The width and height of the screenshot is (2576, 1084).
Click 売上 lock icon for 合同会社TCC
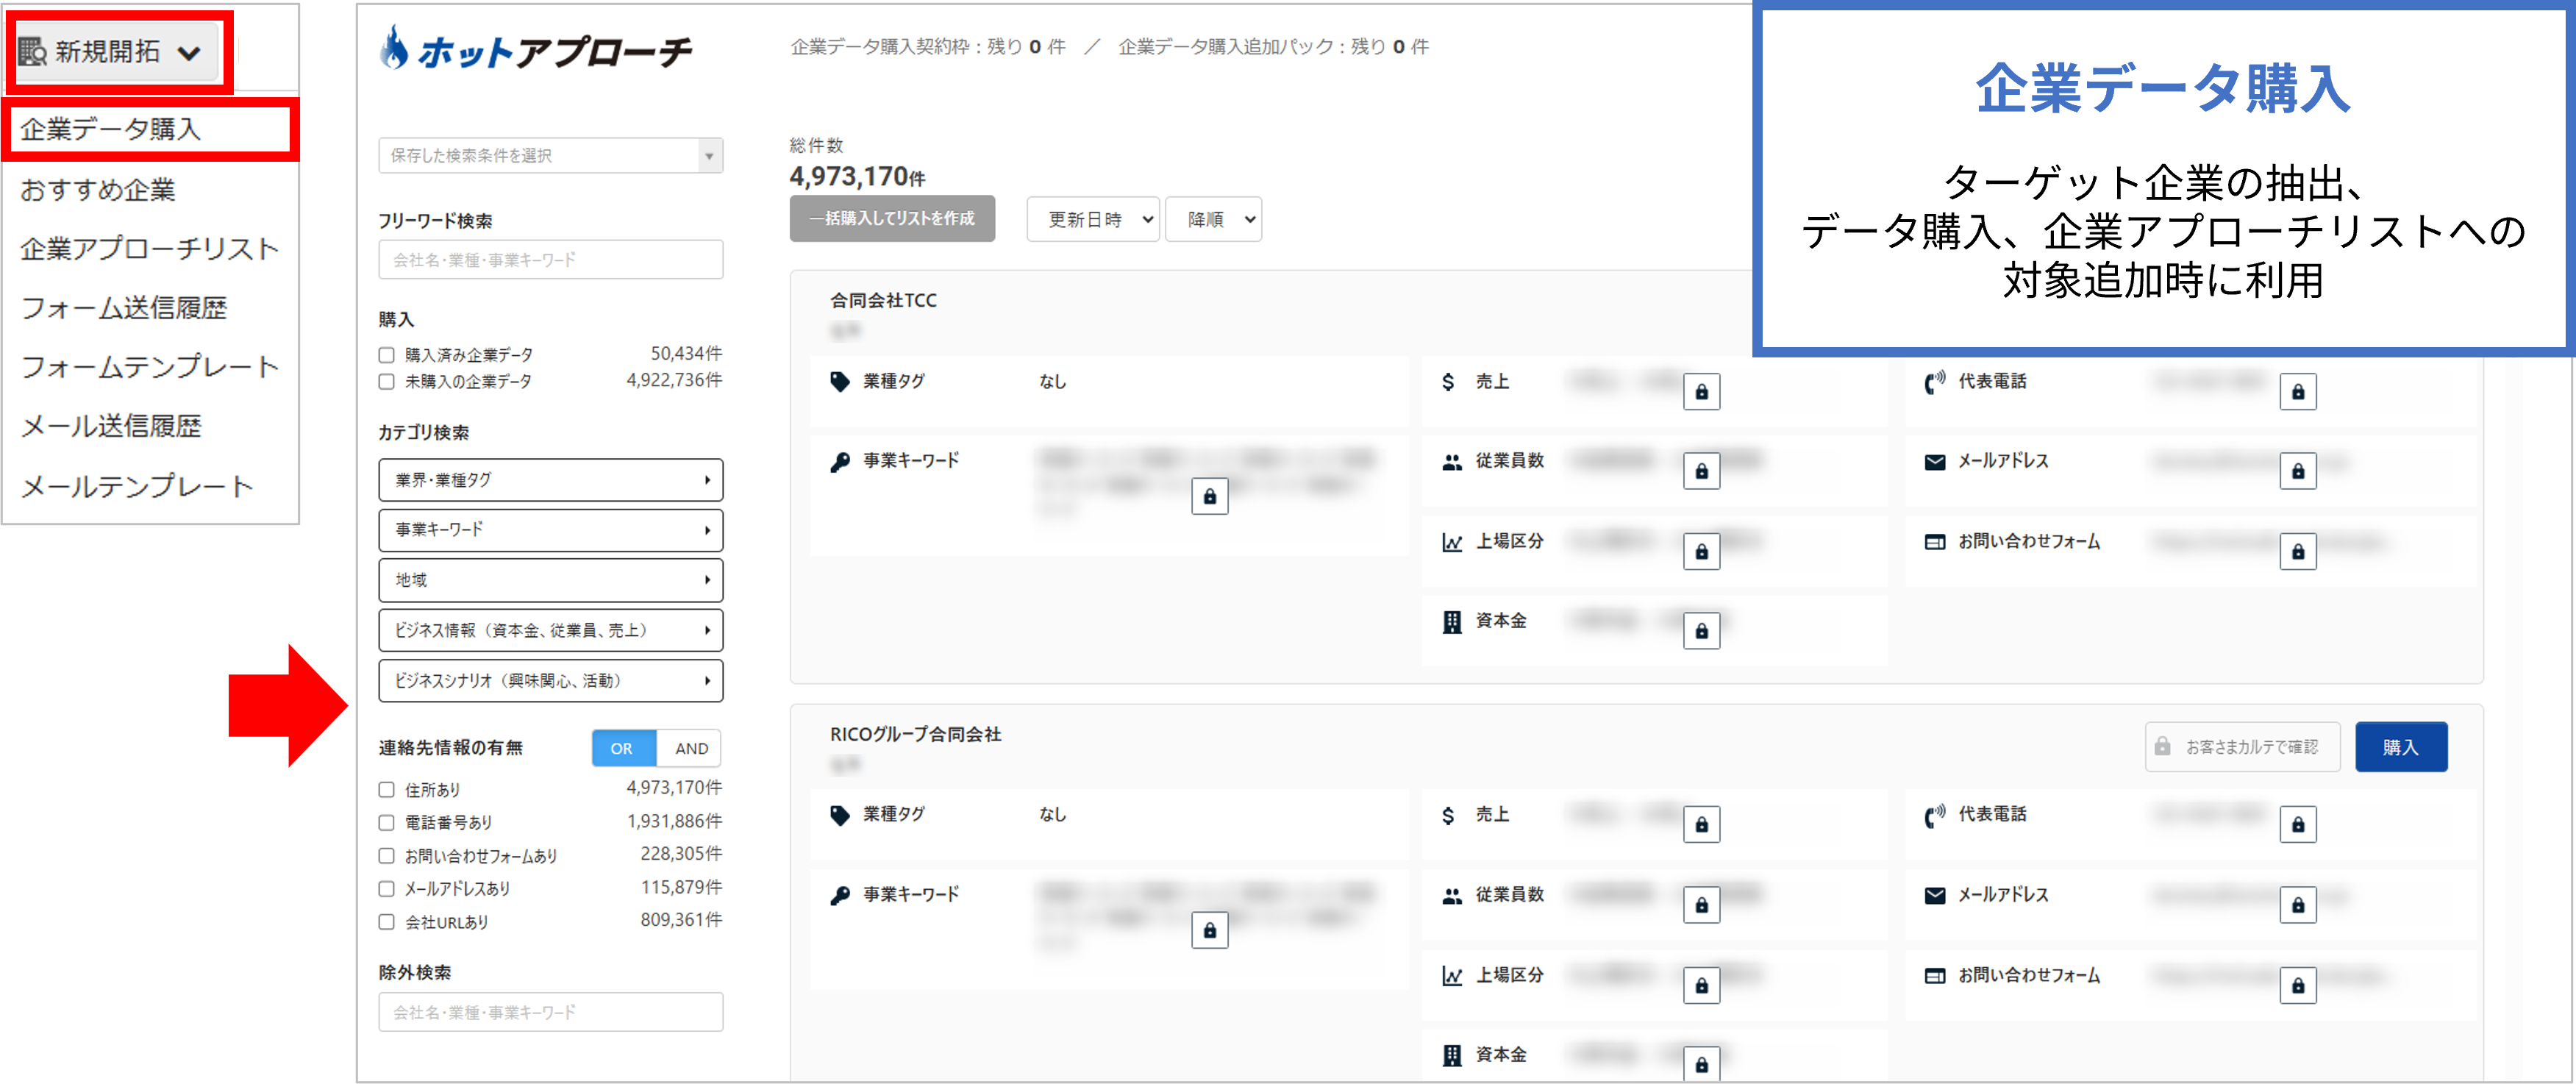1701,392
